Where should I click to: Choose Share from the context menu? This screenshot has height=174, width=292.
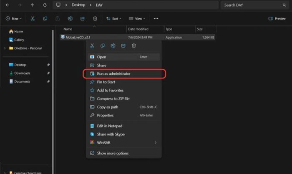coord(123,65)
